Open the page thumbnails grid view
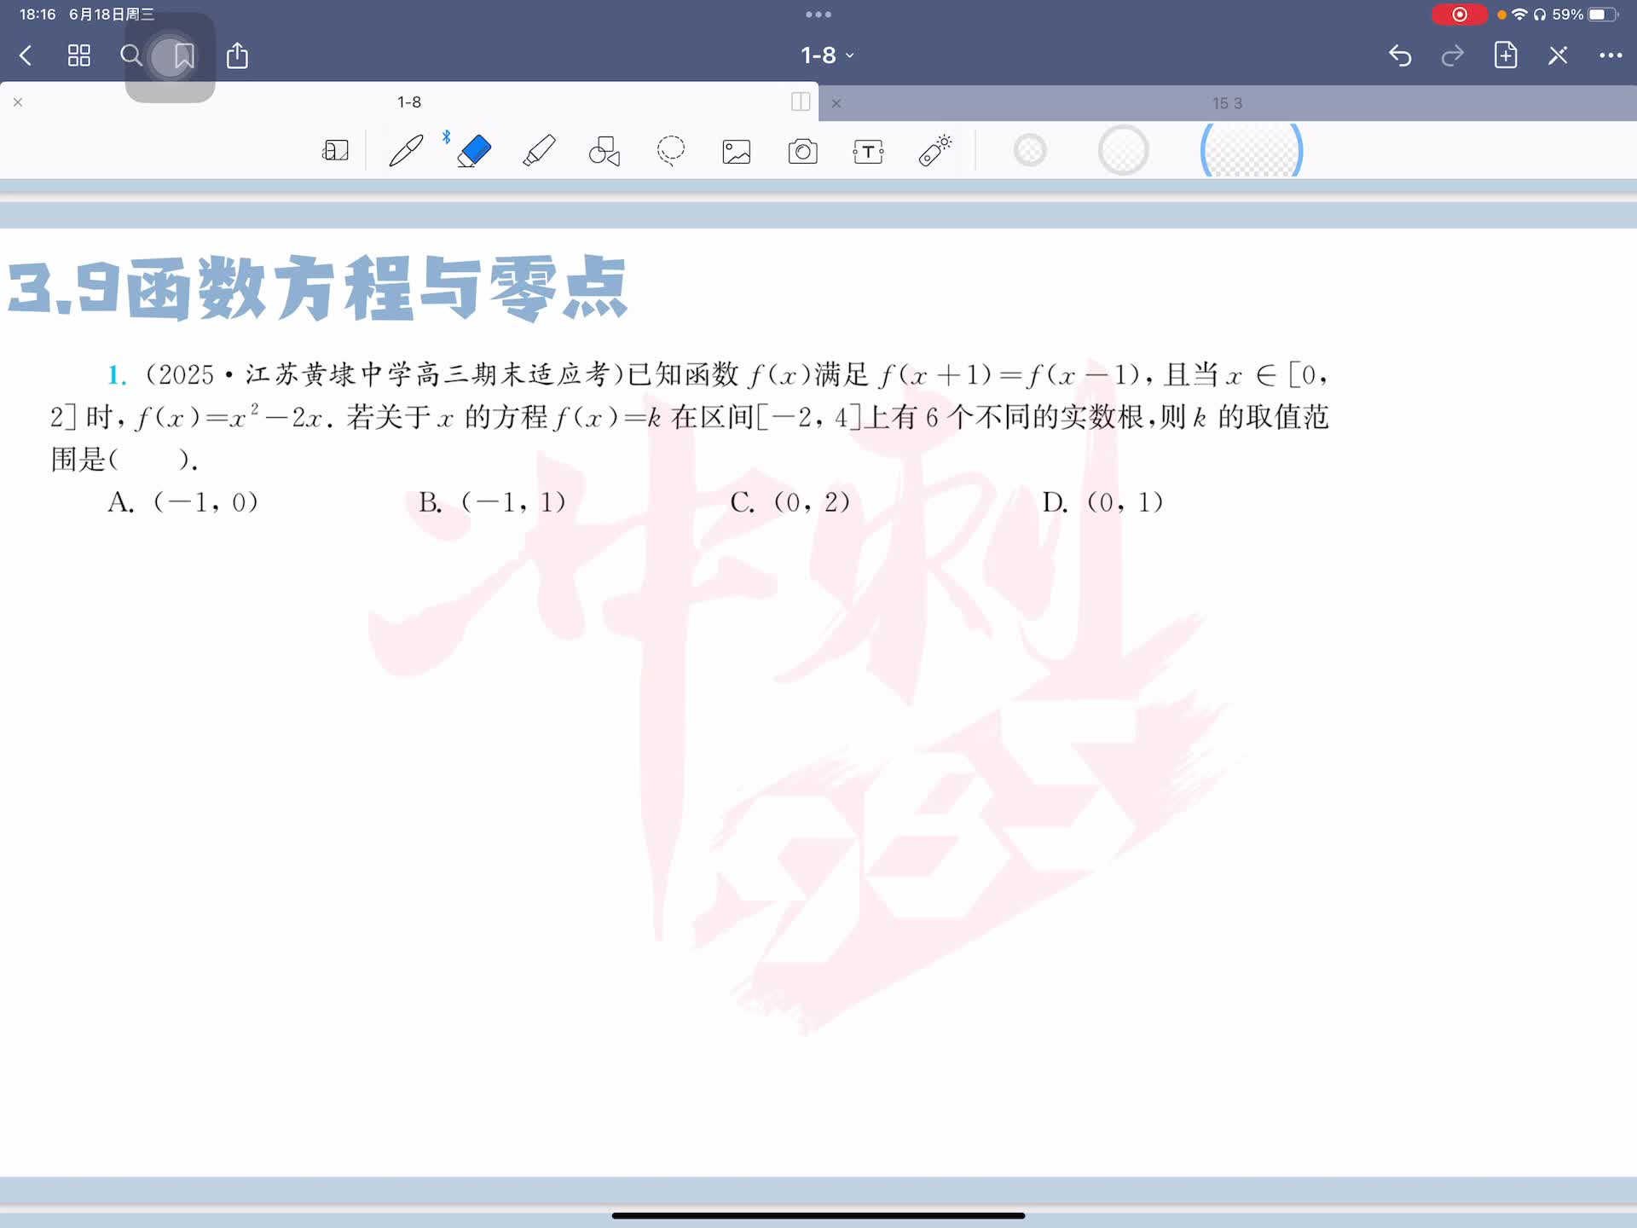The image size is (1637, 1228). point(79,56)
